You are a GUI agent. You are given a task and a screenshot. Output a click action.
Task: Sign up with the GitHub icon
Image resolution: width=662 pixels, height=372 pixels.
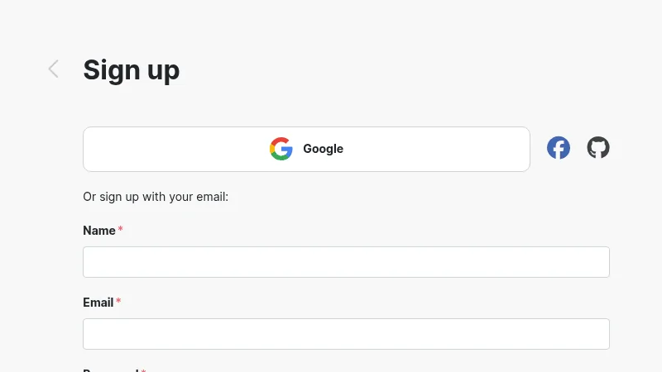click(x=597, y=148)
